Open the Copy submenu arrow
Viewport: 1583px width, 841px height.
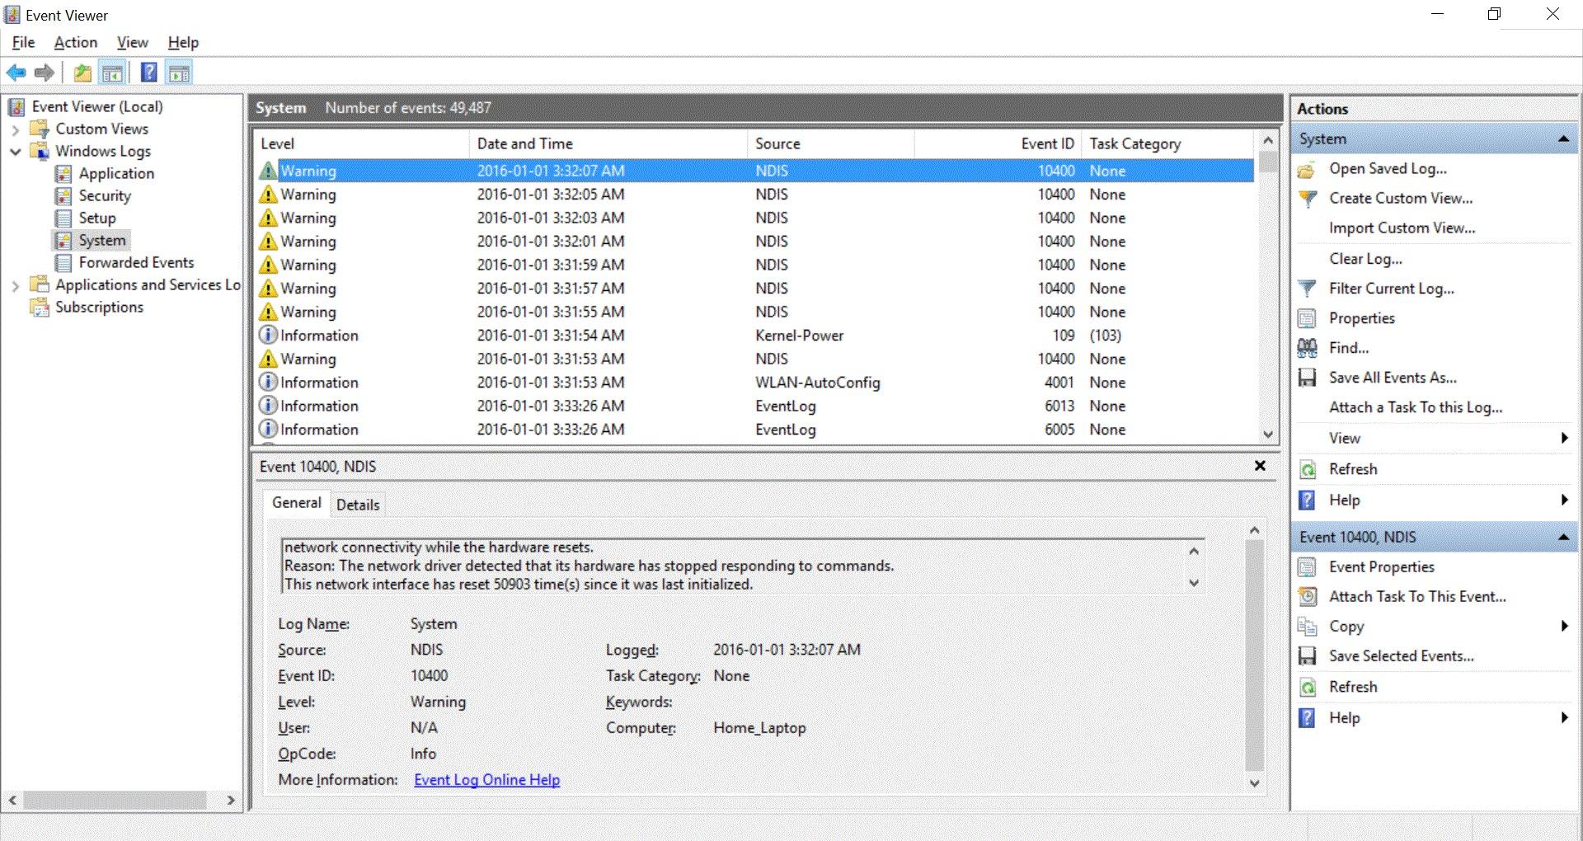(1564, 626)
